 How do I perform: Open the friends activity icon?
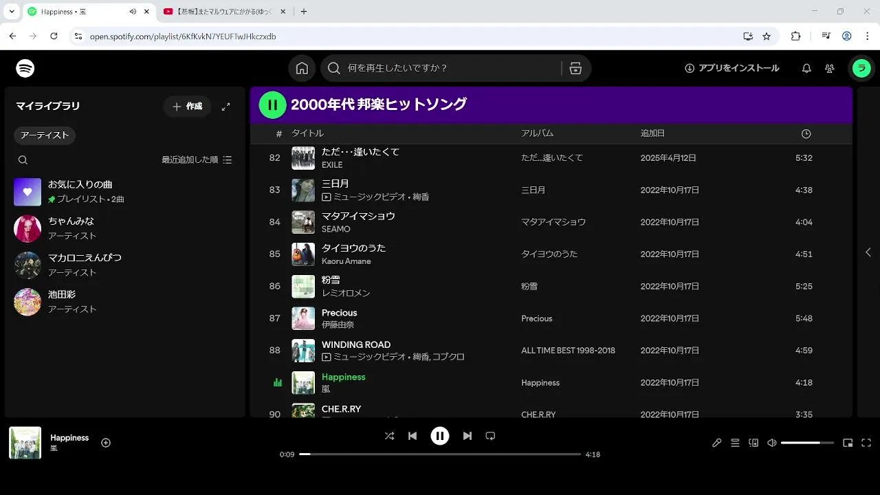tap(830, 68)
